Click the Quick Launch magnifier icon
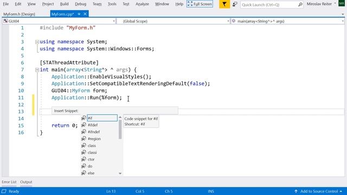 click(x=300, y=4)
